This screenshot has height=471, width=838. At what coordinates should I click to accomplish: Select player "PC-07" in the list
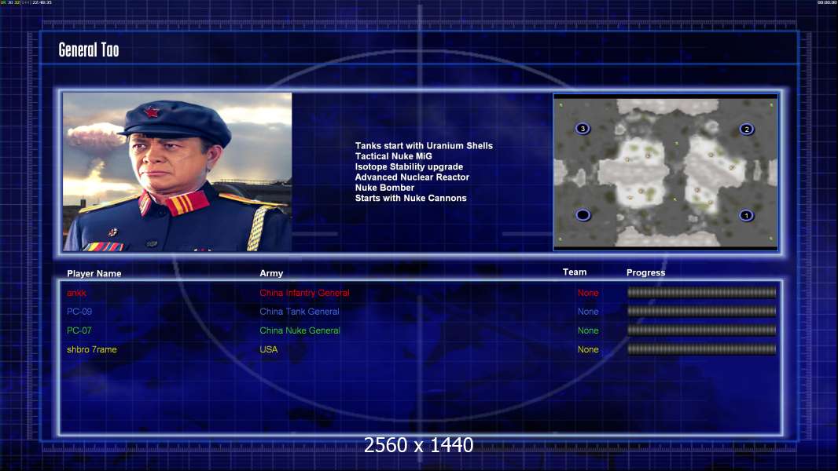coord(79,330)
